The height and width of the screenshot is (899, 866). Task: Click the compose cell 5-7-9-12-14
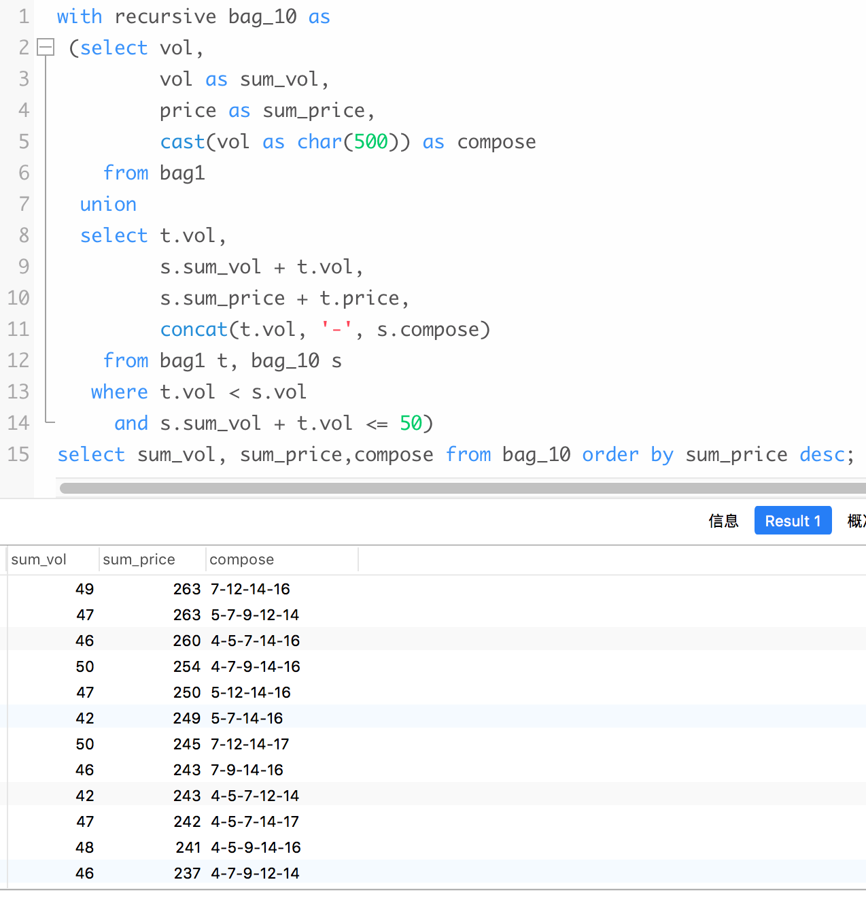coord(255,615)
